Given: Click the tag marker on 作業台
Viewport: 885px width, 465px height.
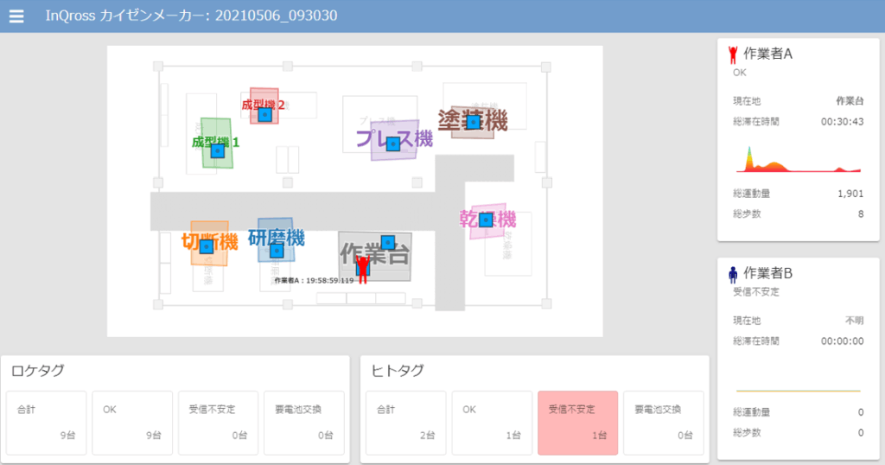Looking at the screenshot, I should (x=388, y=242).
